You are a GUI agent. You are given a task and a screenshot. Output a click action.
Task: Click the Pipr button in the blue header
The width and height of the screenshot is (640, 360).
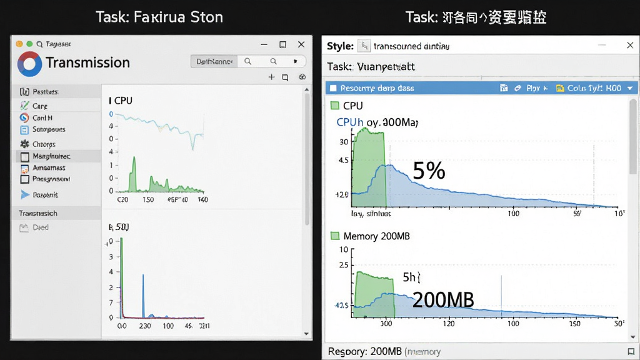537,88
